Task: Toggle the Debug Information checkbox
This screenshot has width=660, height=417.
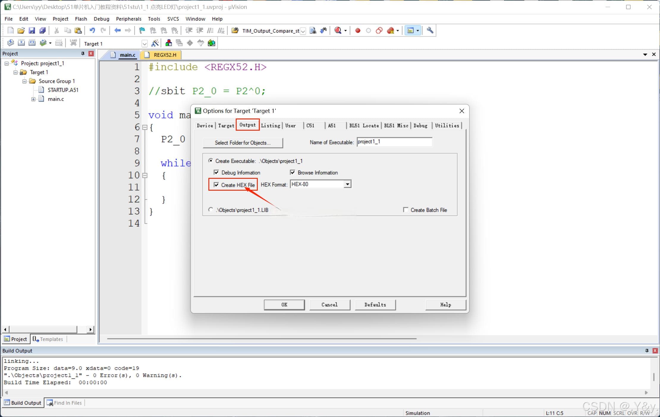Action: [x=216, y=173]
